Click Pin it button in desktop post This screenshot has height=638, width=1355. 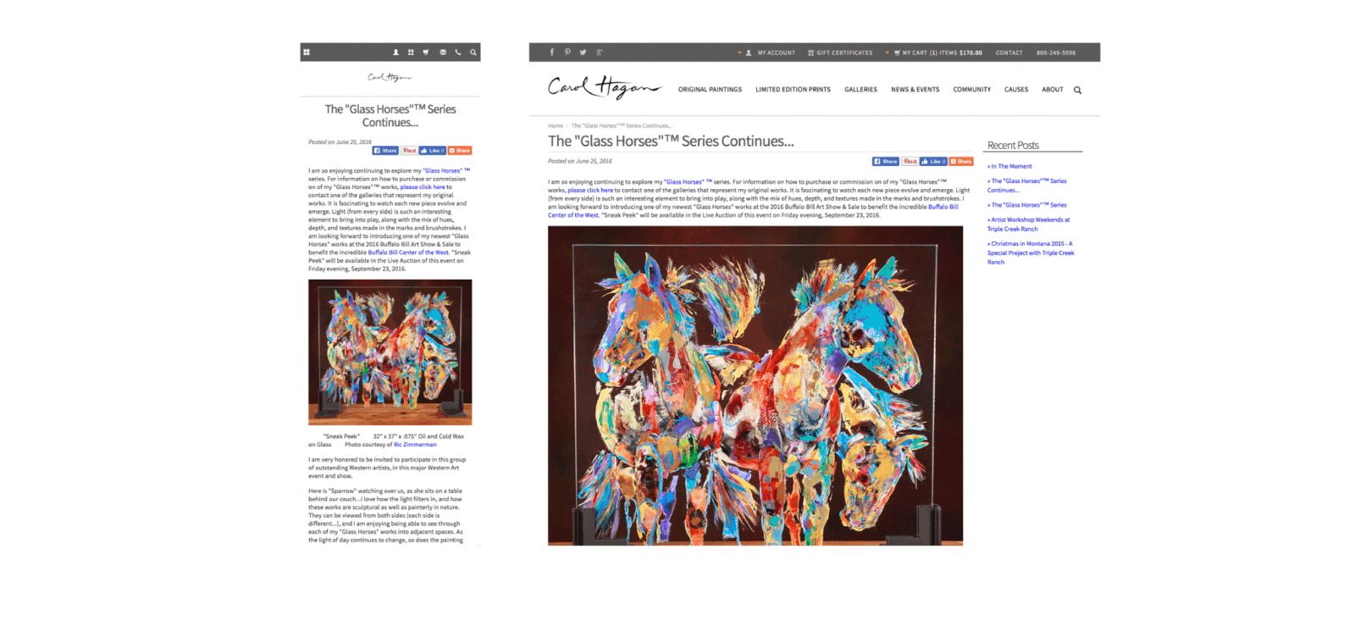(x=910, y=161)
